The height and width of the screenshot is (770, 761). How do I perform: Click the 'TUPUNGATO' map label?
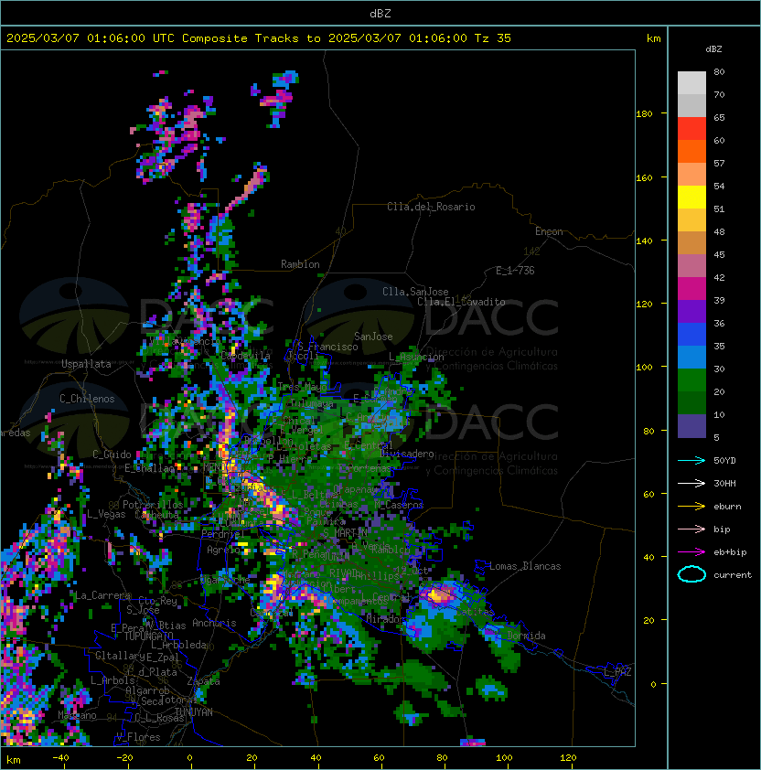[x=148, y=636]
